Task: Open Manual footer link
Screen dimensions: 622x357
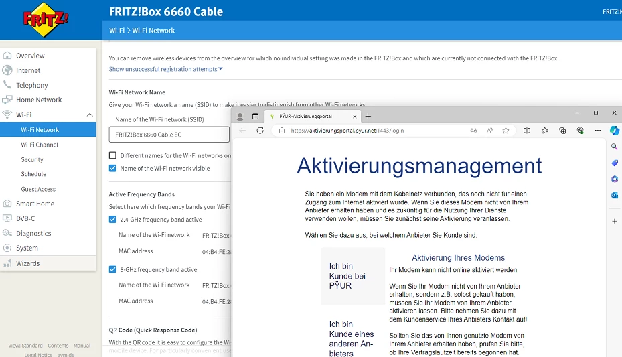Action: (x=82, y=346)
